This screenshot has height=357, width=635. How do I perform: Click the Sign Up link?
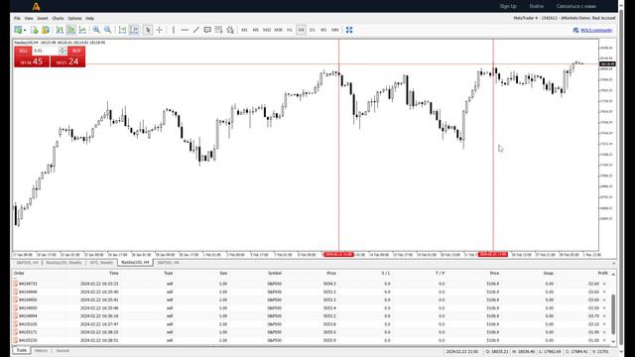pos(508,6)
